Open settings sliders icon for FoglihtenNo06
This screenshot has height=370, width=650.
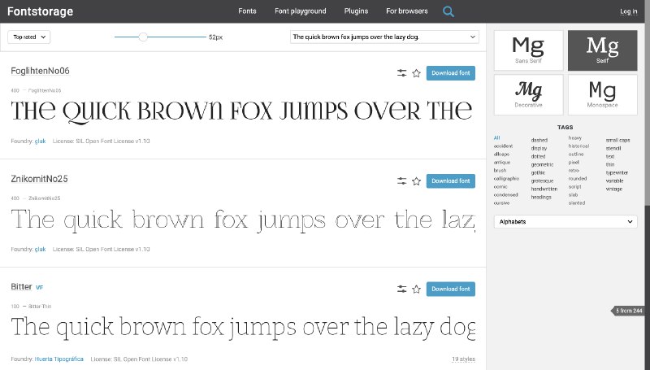401,73
